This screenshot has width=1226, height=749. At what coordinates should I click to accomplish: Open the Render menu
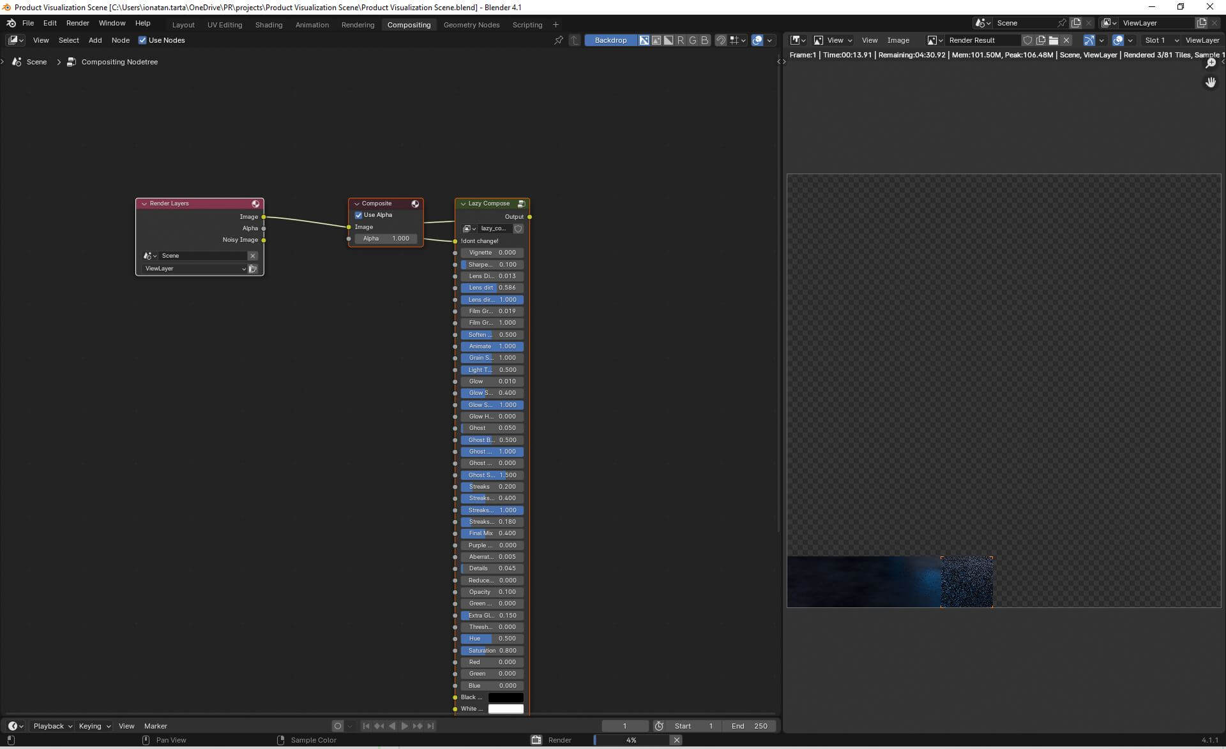click(x=77, y=23)
